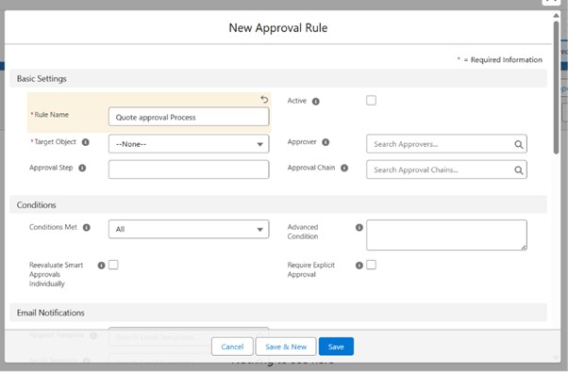Enable the Active checkbox
This screenshot has width=568, height=372.
pos(371,100)
